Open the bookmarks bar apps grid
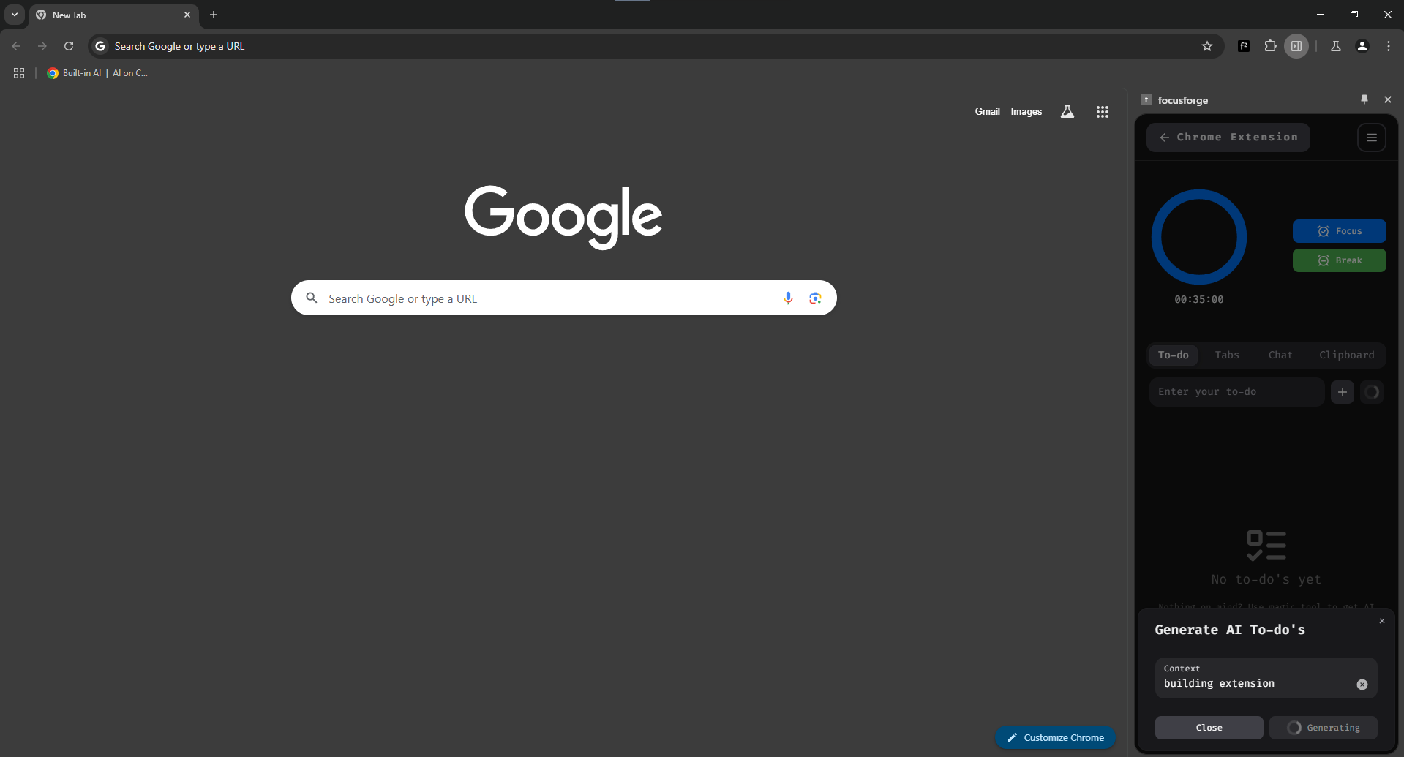The width and height of the screenshot is (1404, 757). coord(19,73)
